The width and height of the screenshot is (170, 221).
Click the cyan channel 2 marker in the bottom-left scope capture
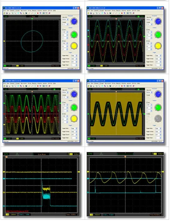pos(4,179)
